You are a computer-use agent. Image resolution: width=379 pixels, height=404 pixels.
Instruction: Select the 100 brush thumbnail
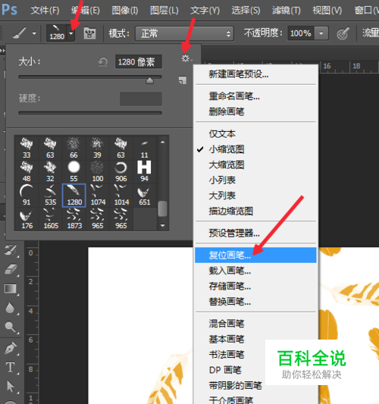click(97, 171)
